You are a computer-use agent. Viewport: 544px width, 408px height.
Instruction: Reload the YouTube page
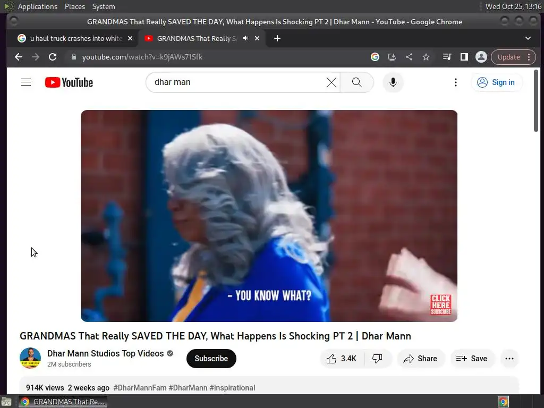(53, 57)
